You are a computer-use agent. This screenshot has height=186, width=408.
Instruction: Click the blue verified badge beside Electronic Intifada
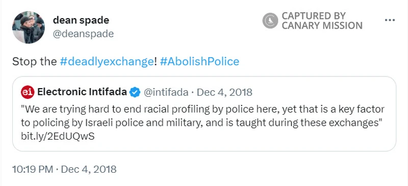135,92
